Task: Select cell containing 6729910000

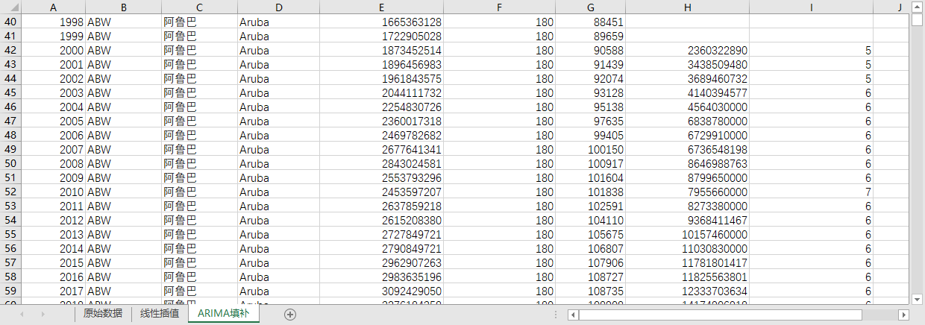Action: [x=687, y=136]
